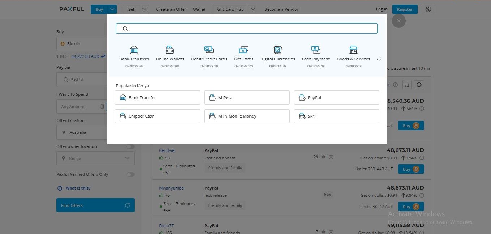Open Gift Card Hub menu item
Screen dimensions: 491x234
(230, 9)
